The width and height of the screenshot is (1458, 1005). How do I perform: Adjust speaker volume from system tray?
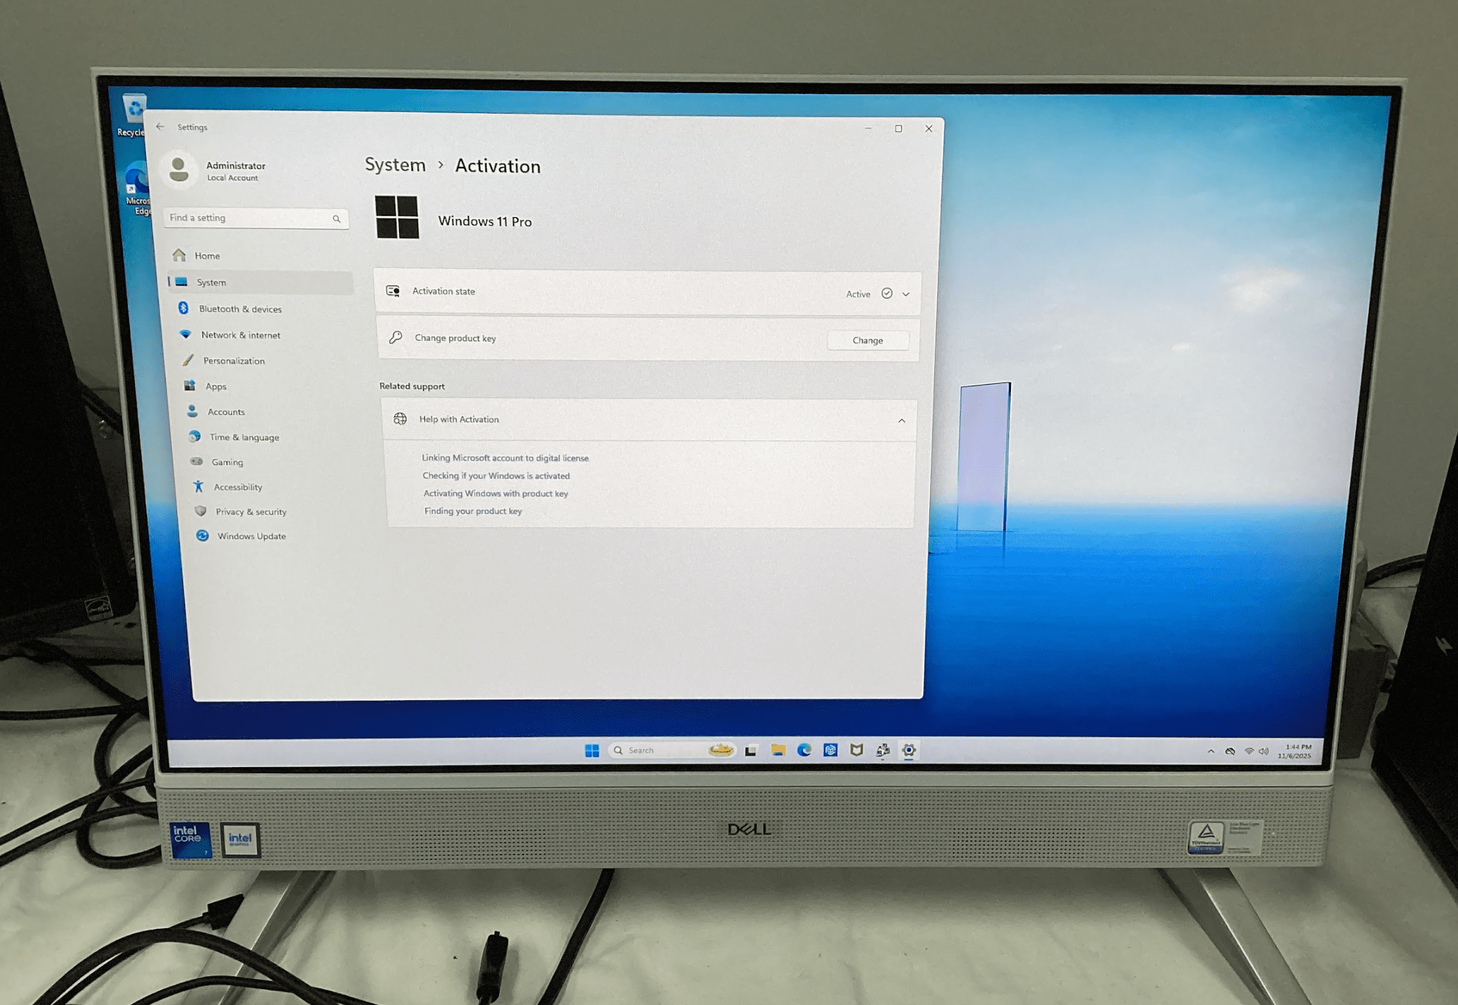point(1263,750)
